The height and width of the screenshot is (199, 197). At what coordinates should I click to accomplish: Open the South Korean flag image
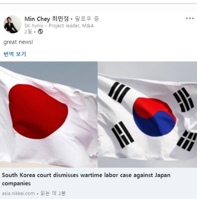[147, 115]
